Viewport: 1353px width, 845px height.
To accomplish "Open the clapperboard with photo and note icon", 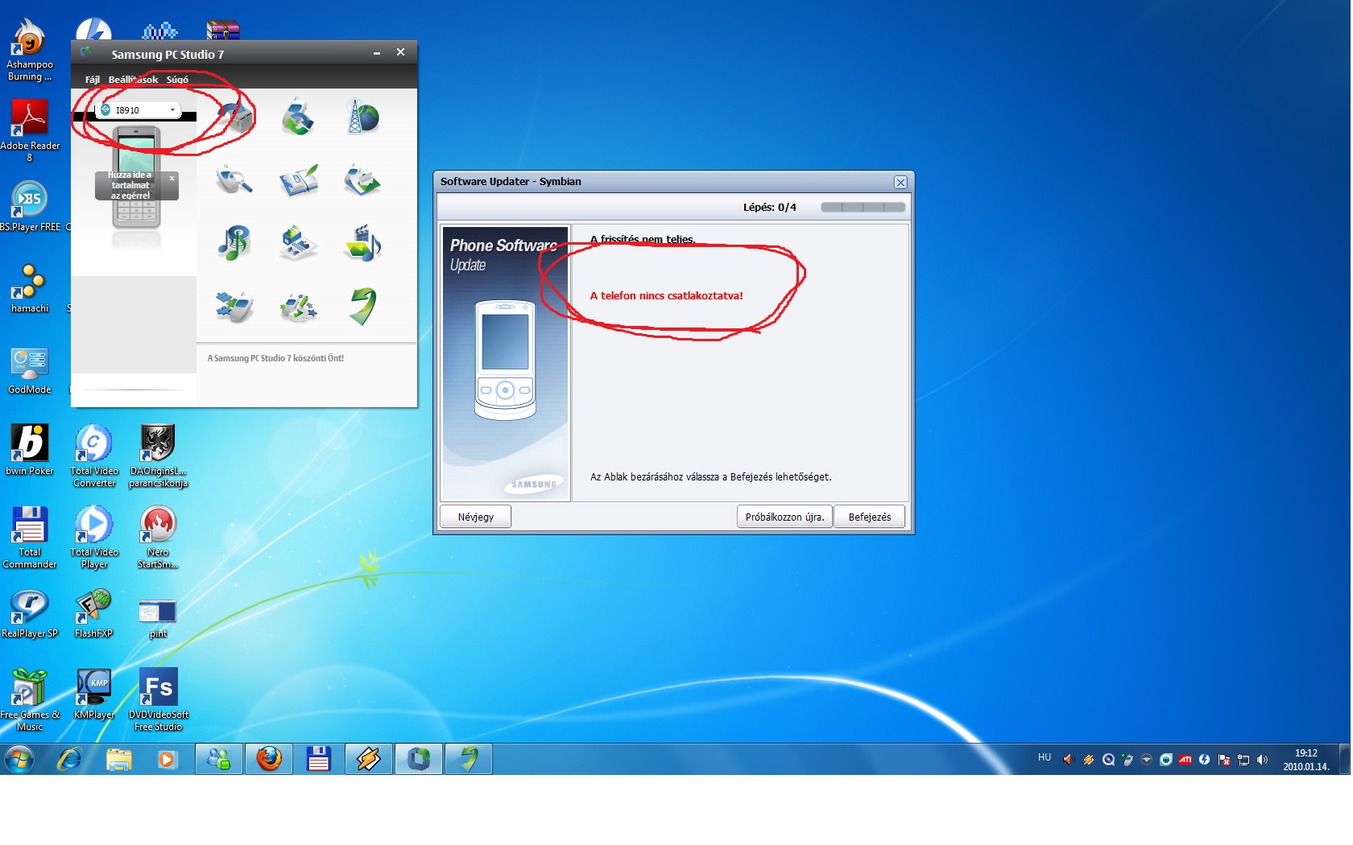I will [x=362, y=243].
